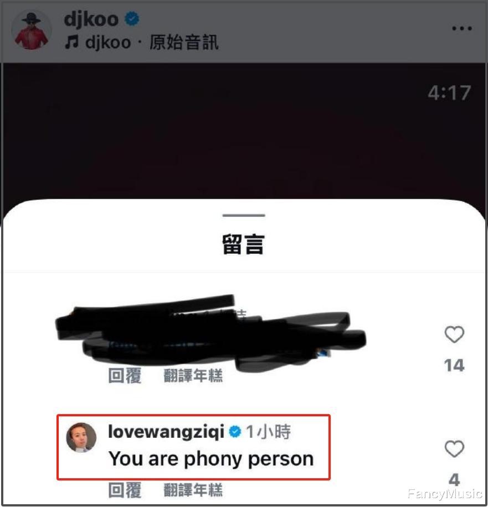Click the blue verified badge beside djkoo
This screenshot has width=488, height=507.
pyautogui.click(x=132, y=19)
